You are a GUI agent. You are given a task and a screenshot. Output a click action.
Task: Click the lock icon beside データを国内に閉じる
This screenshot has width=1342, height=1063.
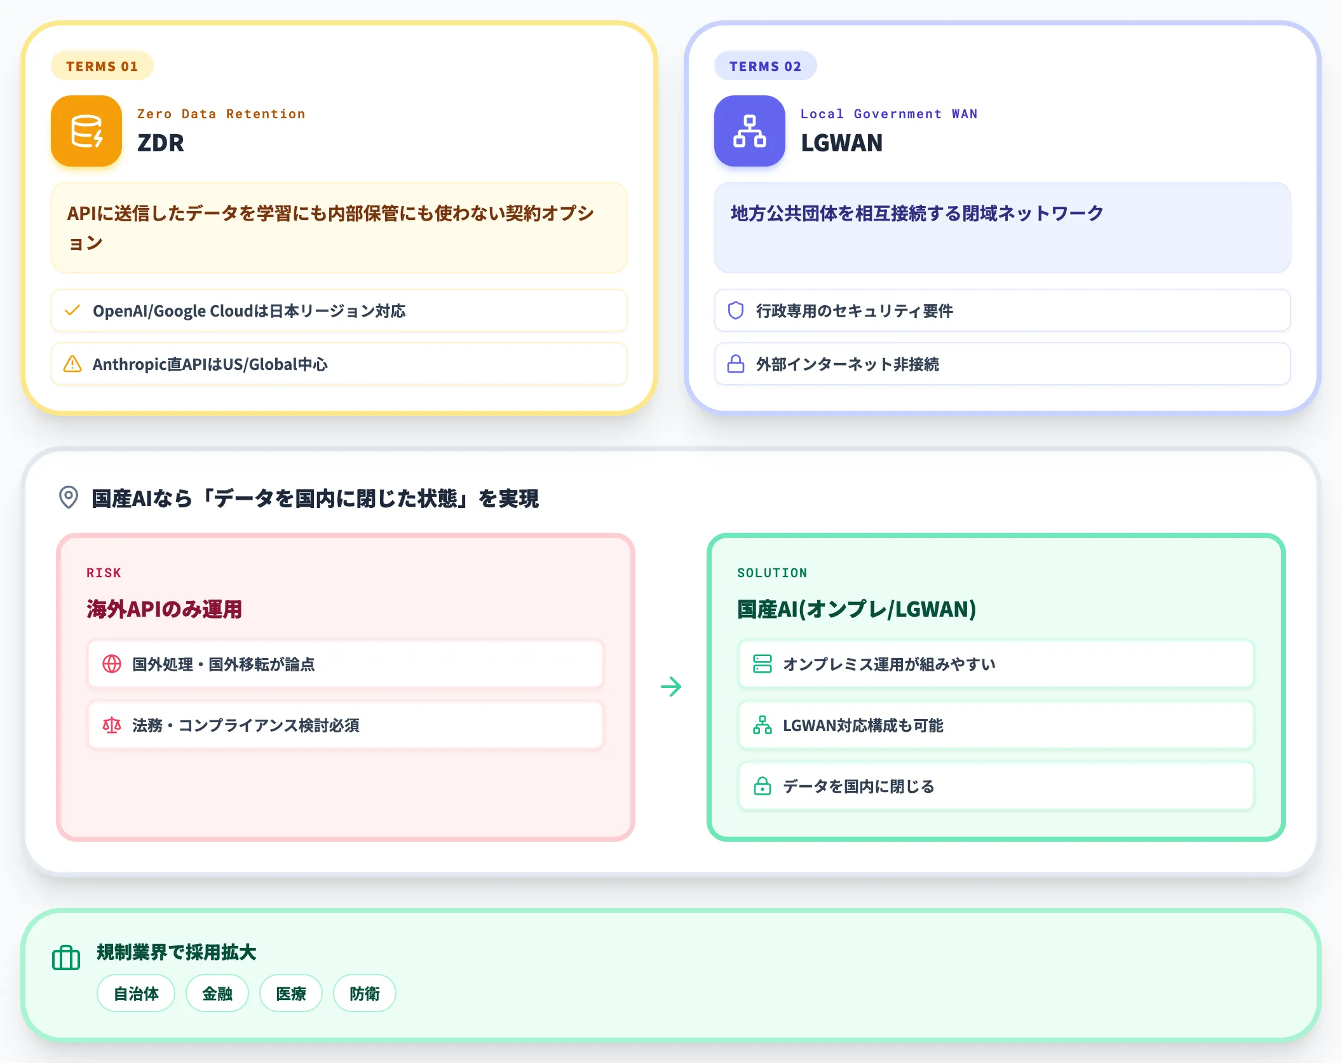click(762, 786)
